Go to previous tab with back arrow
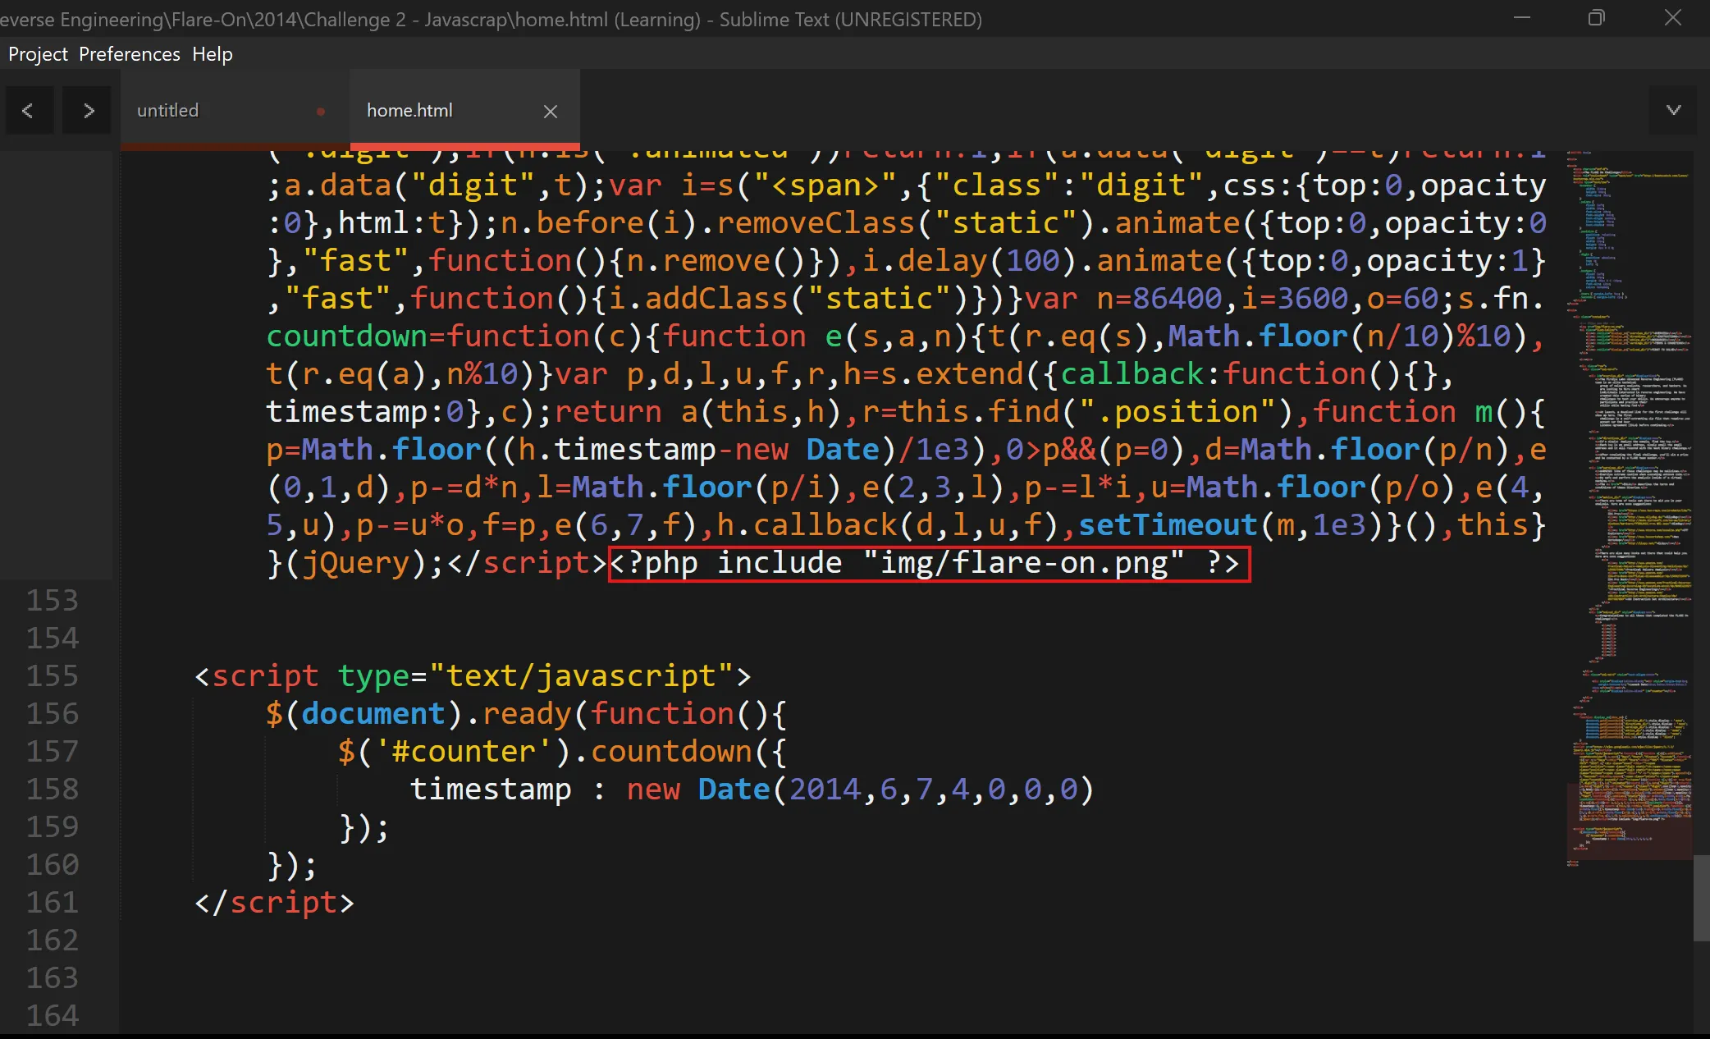 28,110
